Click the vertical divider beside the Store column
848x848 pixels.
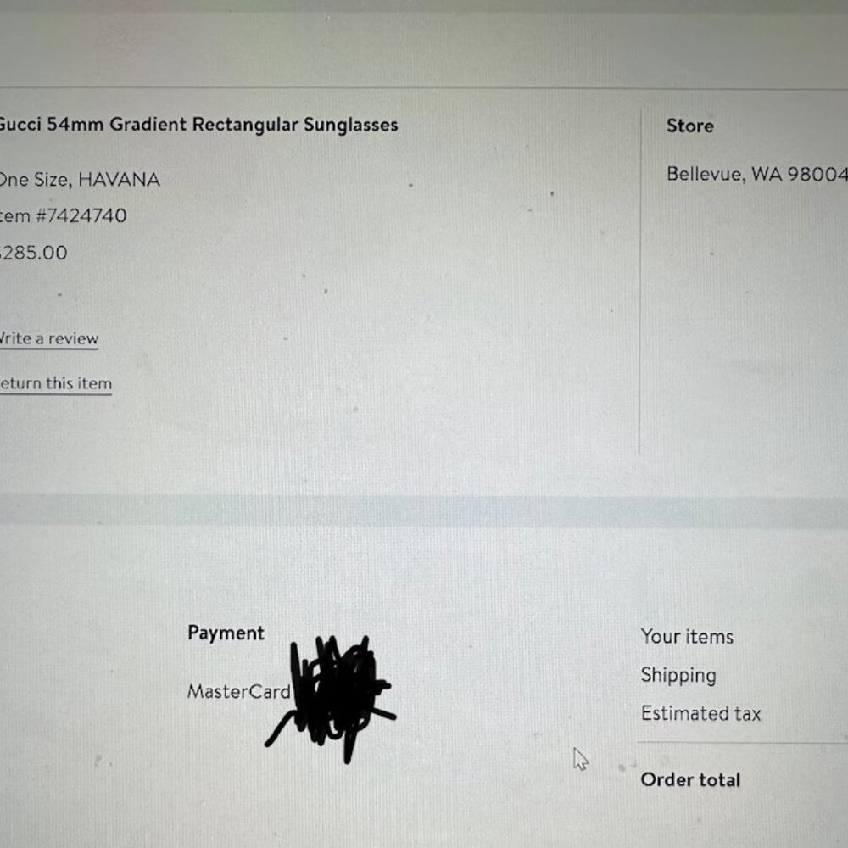pos(639,282)
